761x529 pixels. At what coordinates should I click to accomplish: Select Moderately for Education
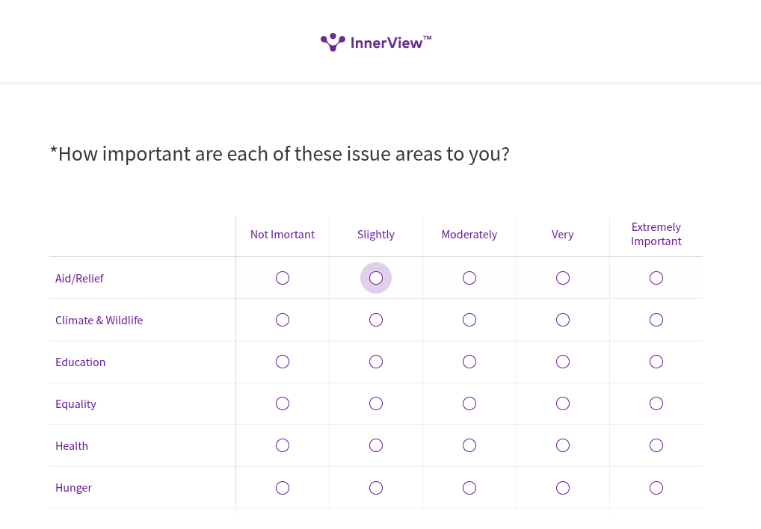469,362
